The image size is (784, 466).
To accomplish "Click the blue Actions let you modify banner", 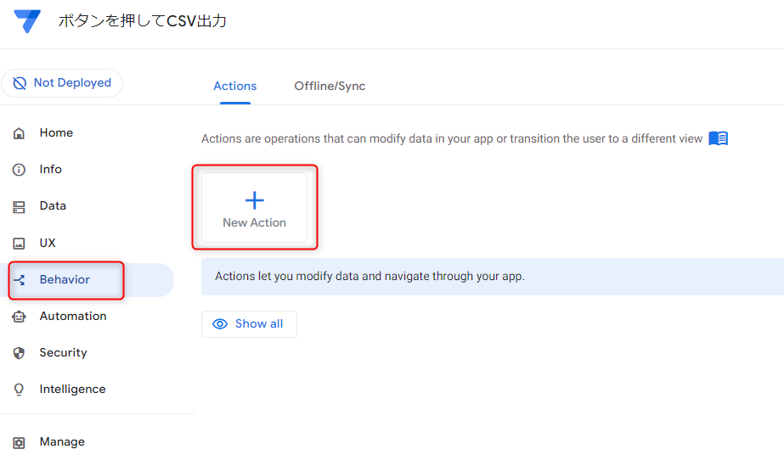I will (x=493, y=277).
